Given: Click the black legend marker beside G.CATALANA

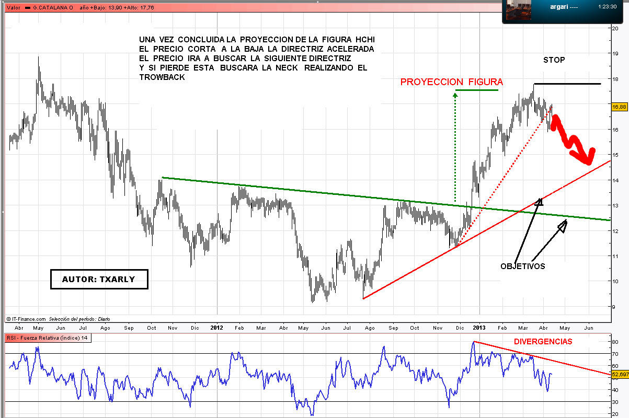Looking at the screenshot, I should pyautogui.click(x=27, y=7).
